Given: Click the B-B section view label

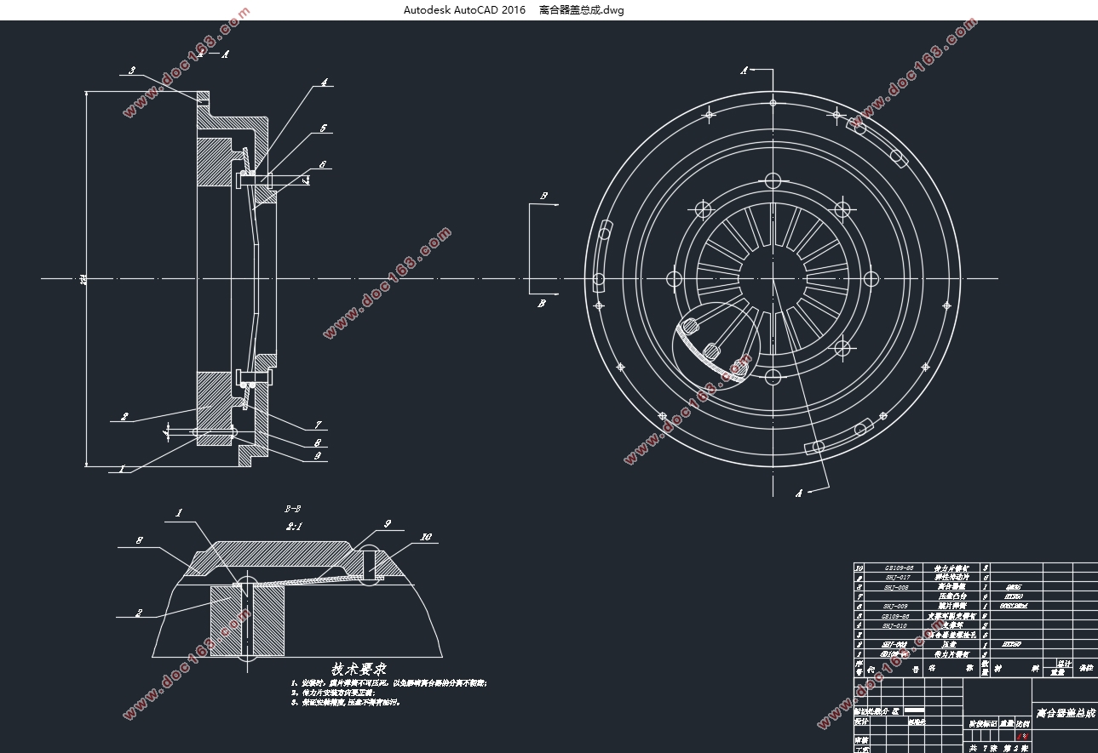Looking at the screenshot, I should (292, 509).
